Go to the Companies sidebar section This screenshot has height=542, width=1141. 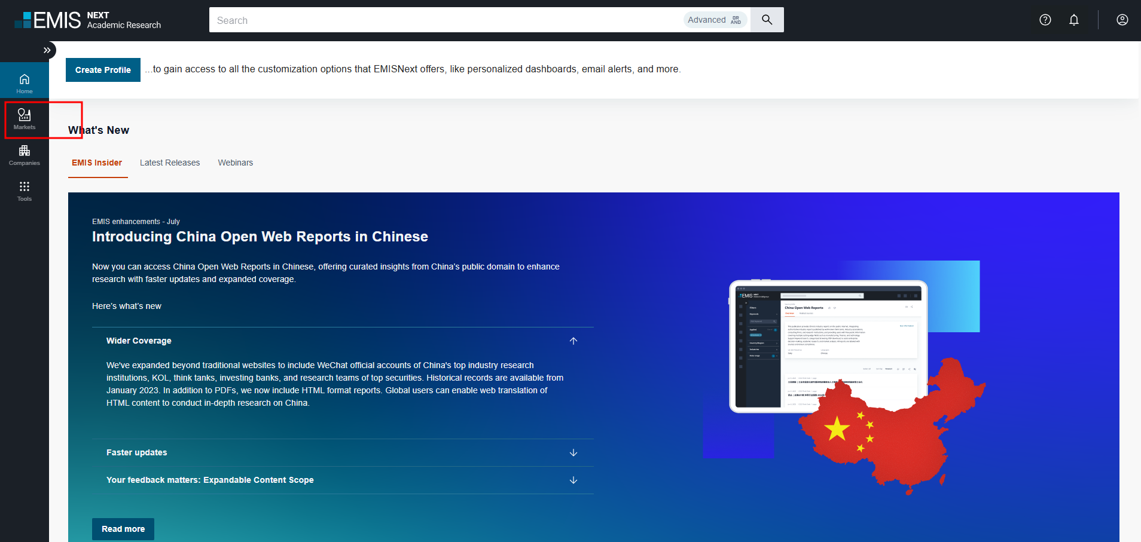coord(25,155)
